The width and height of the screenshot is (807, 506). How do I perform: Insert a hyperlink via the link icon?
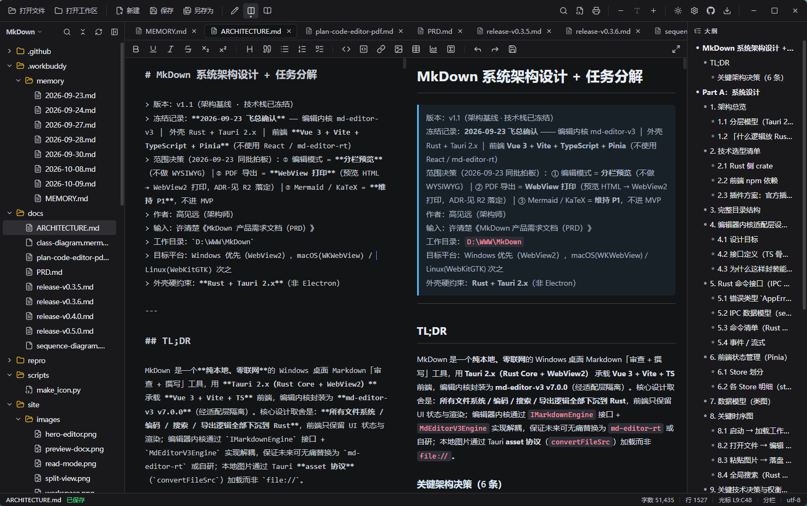(381, 49)
